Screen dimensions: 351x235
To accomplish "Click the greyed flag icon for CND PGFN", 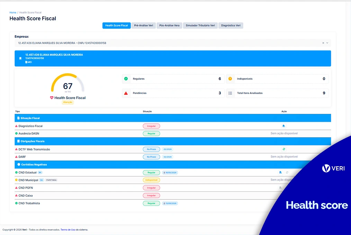I will pyautogui.click(x=281, y=187).
